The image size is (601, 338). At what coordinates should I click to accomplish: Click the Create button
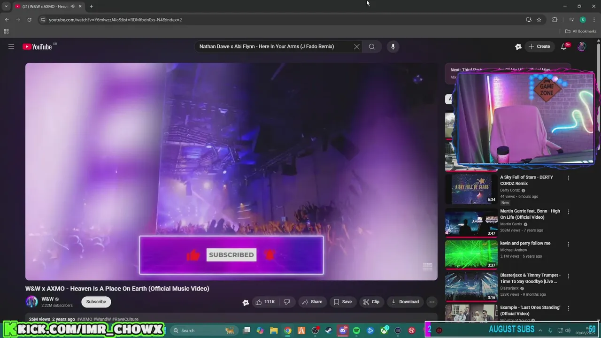[x=539, y=46]
